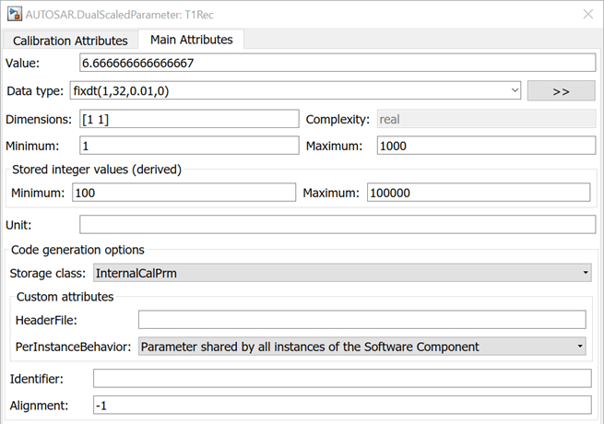Image resolution: width=604 pixels, height=424 pixels.
Task: Switch to Calibration Attributes tab
Action: coord(70,41)
